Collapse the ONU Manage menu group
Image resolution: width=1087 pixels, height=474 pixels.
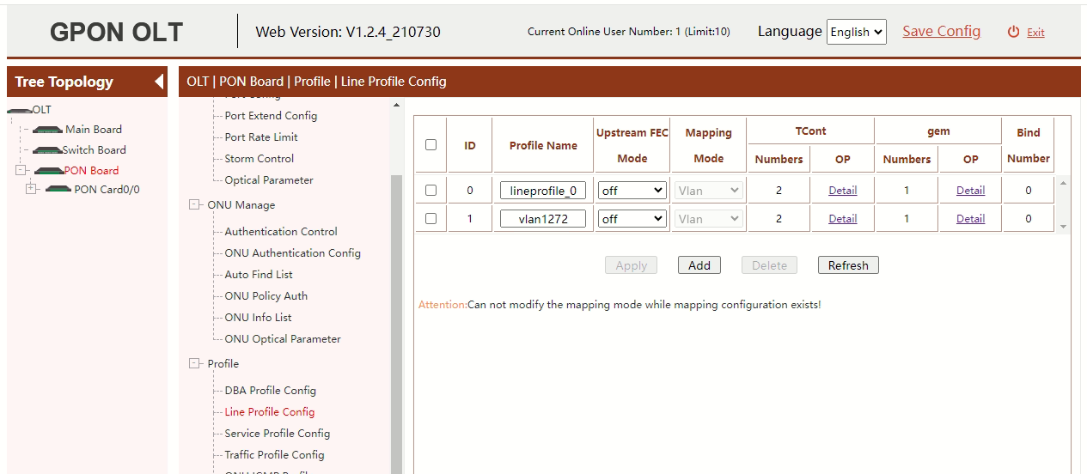tap(195, 205)
